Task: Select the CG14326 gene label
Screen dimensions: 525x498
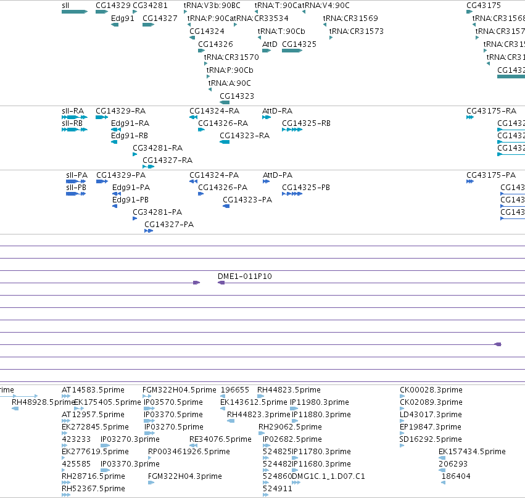Action: pos(215,44)
